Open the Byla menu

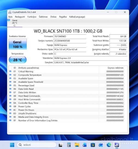point(10,17)
